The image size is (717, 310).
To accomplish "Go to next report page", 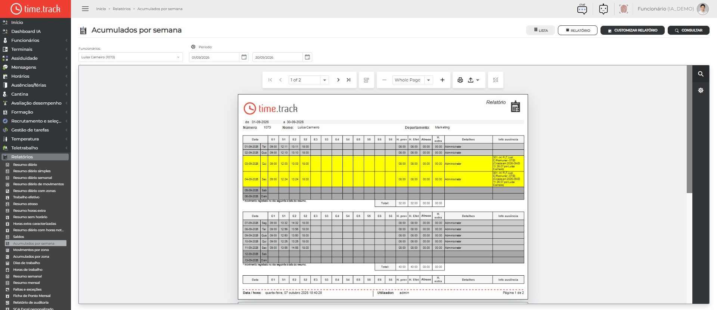I will (x=338, y=80).
